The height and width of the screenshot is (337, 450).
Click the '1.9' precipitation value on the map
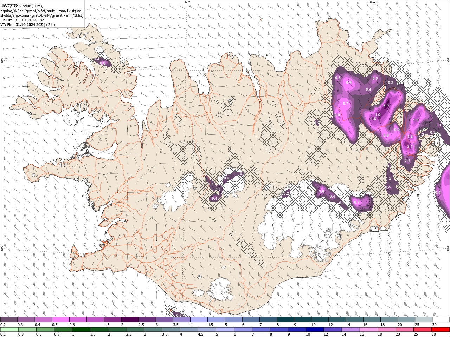pyautogui.click(x=378, y=115)
